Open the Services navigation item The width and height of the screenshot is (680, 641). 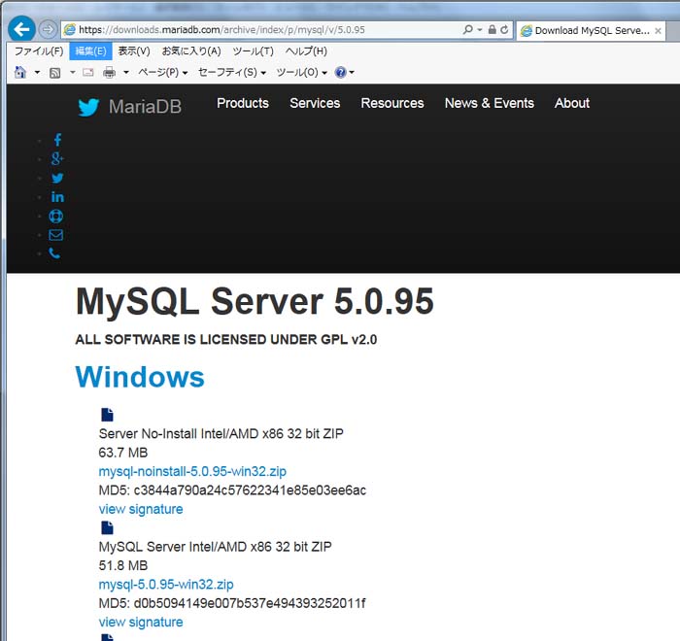pos(315,103)
